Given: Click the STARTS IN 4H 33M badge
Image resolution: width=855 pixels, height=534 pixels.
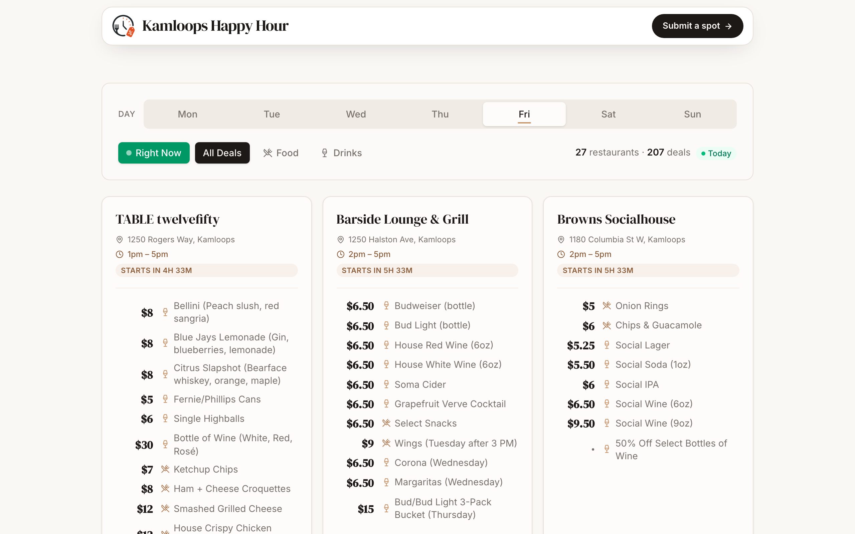Looking at the screenshot, I should point(207,270).
